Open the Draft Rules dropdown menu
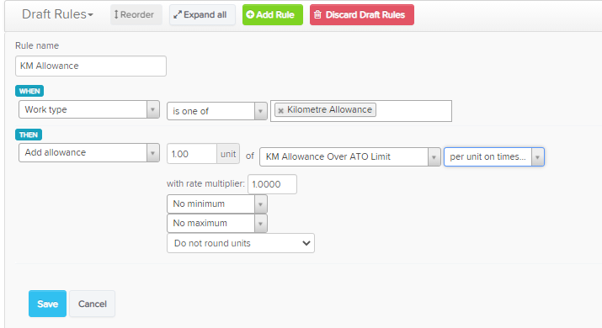The image size is (602, 328). [57, 14]
